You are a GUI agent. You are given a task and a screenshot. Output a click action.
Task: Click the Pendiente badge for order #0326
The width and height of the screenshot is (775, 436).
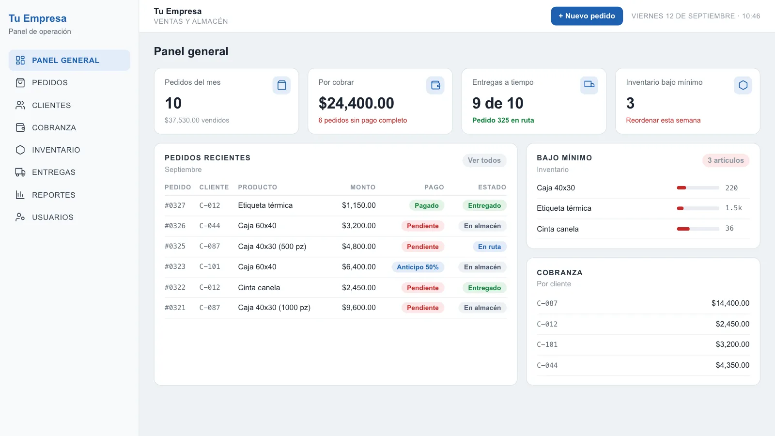coord(422,226)
